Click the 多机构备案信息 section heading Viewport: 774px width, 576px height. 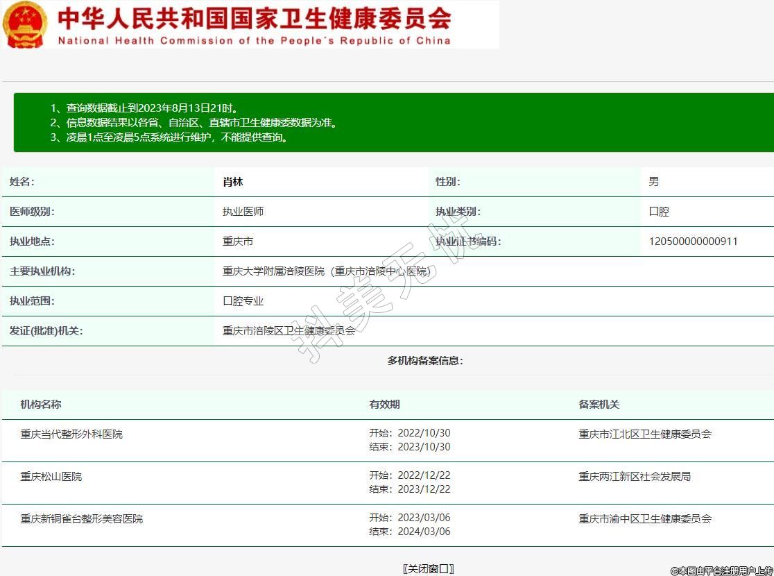(425, 360)
